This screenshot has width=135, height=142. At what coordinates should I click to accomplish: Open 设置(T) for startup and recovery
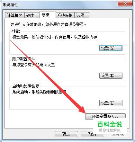(111, 103)
